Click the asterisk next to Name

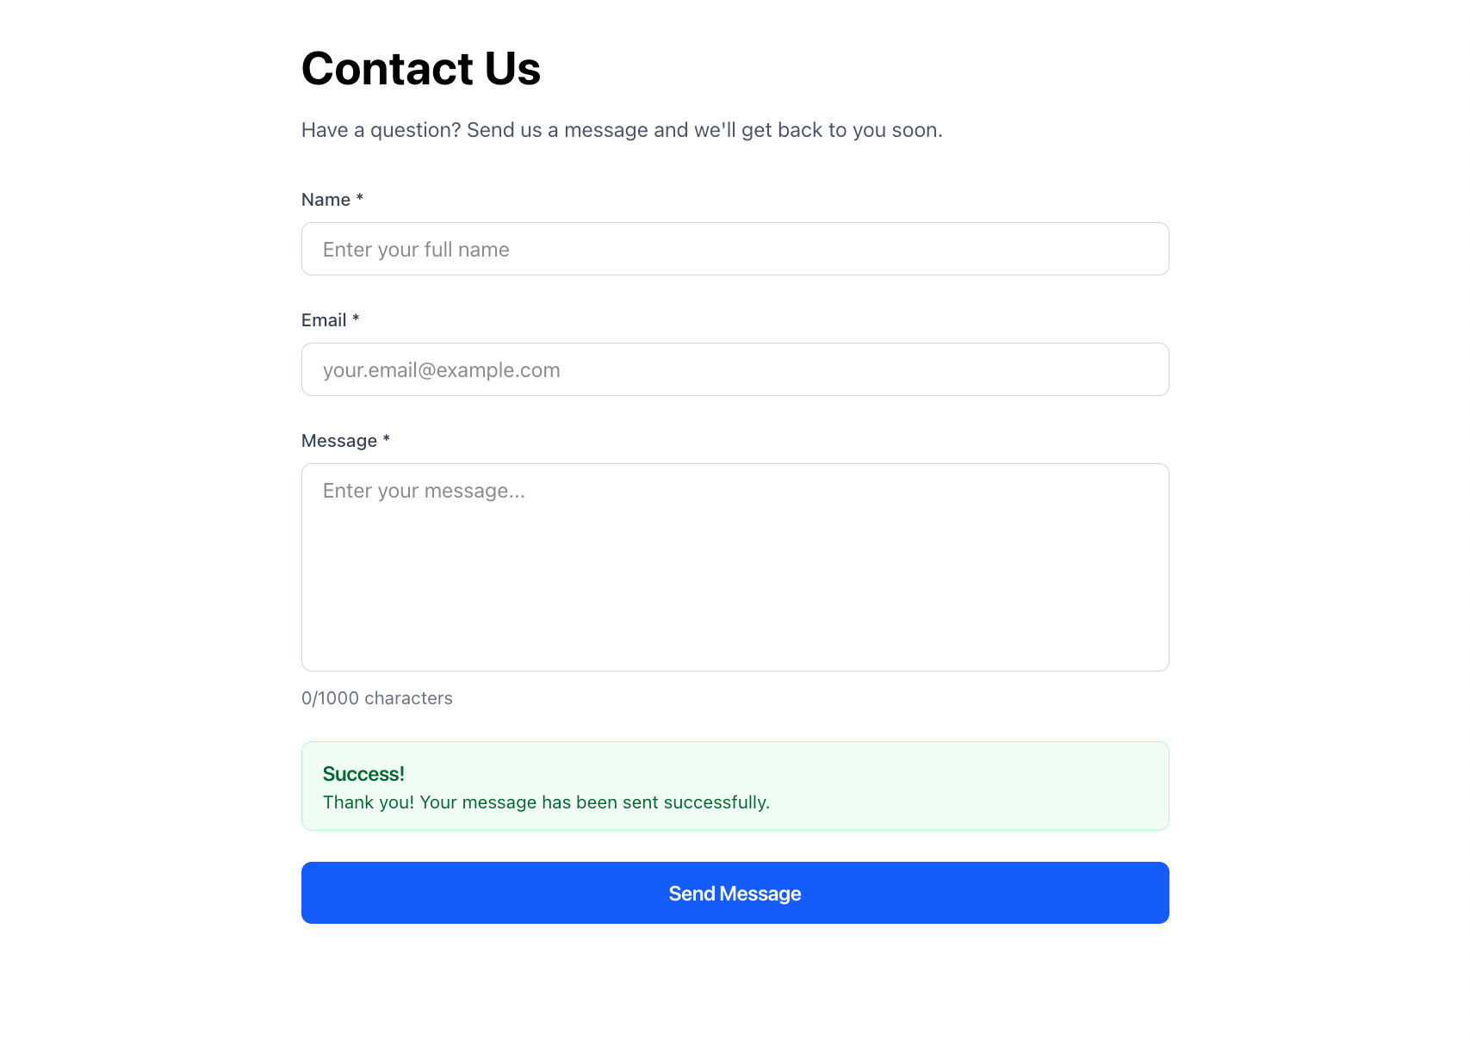tap(359, 199)
